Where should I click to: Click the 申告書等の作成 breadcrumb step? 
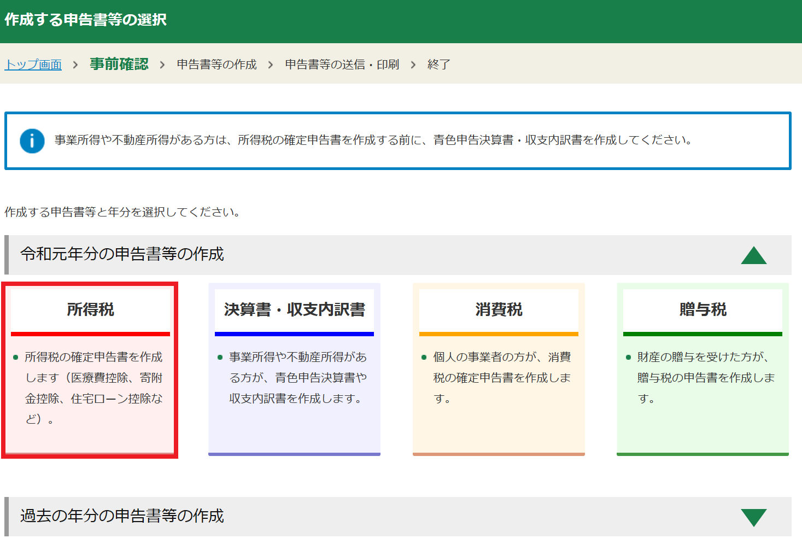click(217, 65)
